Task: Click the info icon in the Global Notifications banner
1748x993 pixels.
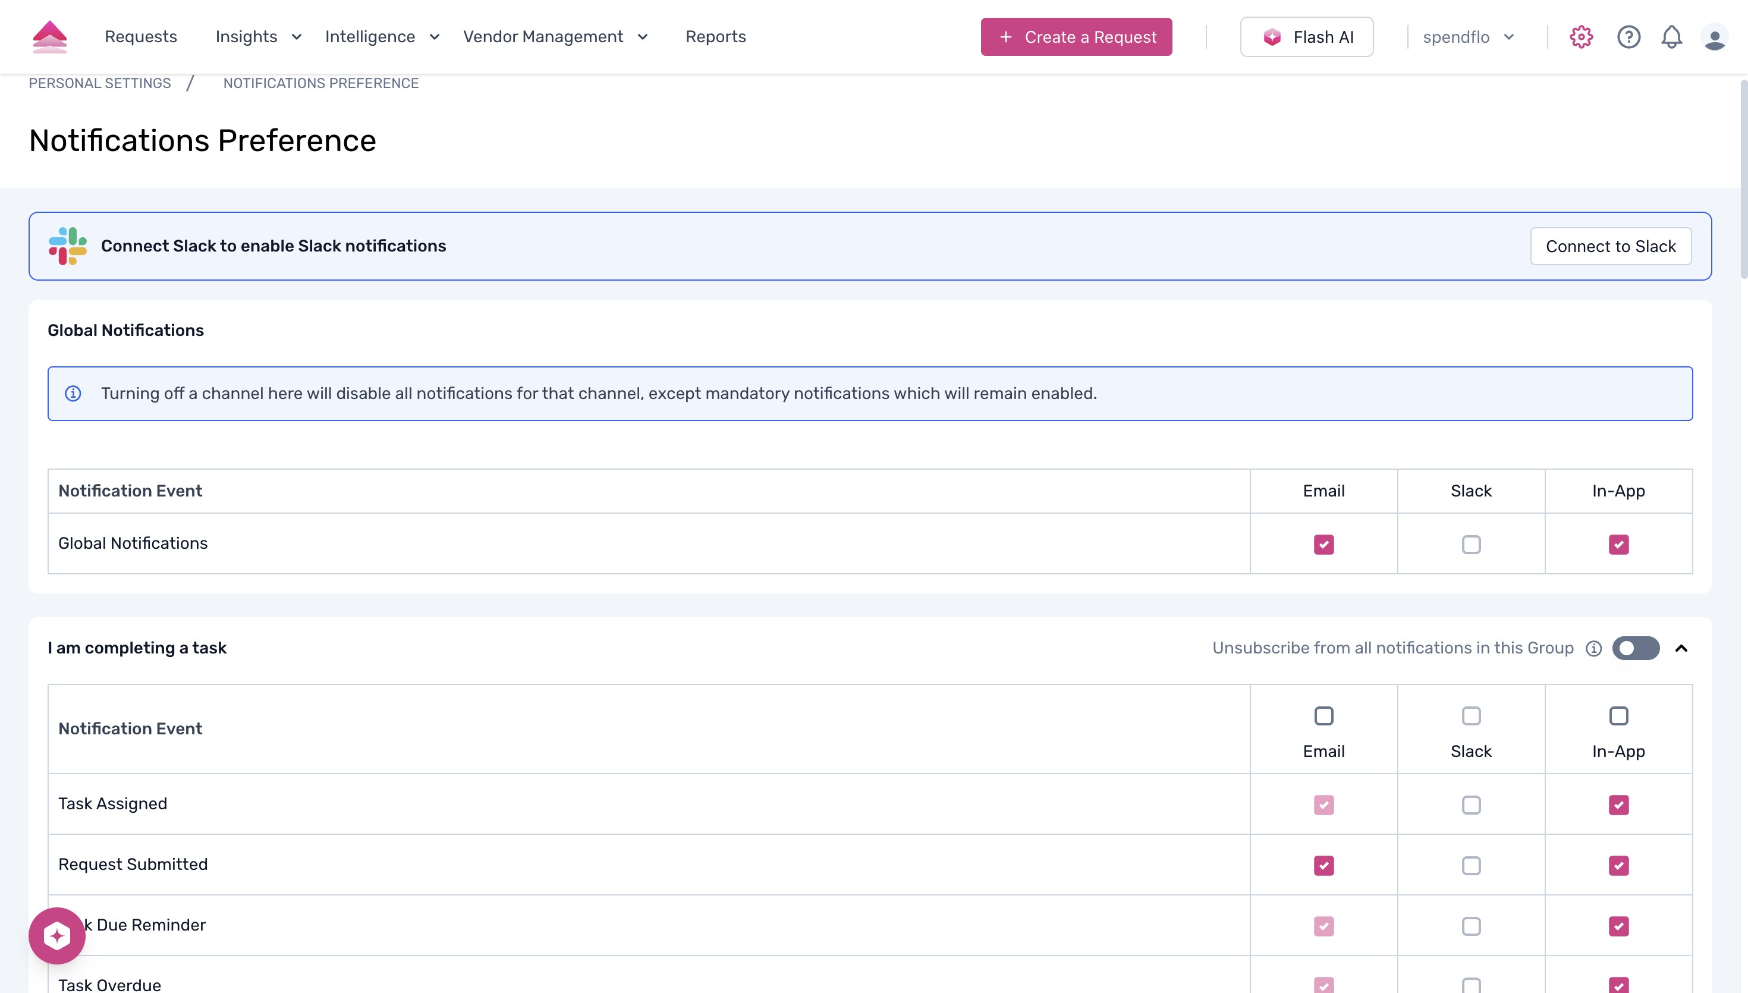Action: coord(74,393)
